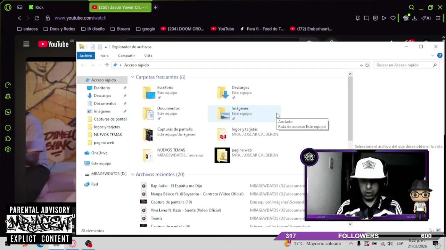Select Este equipo in navigation pane
Viewport: 446px width, 250px height.
coord(101,163)
